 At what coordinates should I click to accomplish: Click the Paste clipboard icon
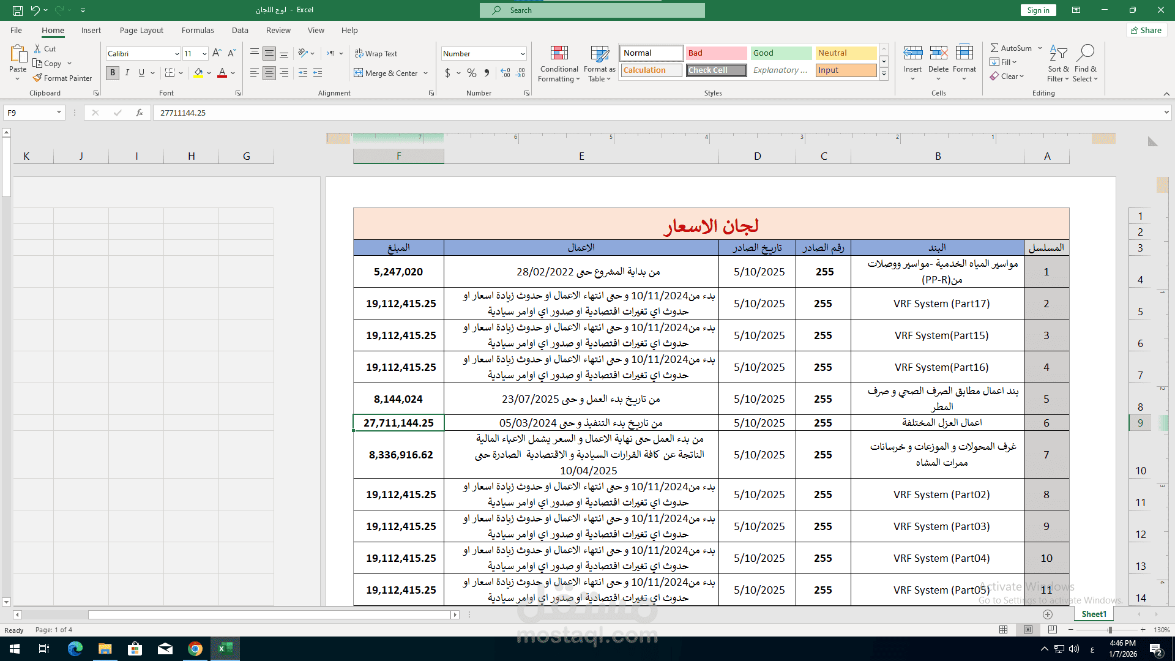pos(18,54)
